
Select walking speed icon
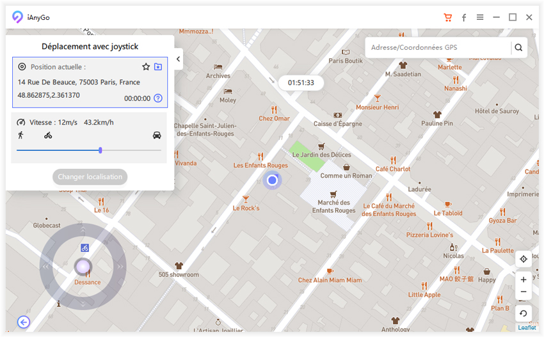click(21, 135)
